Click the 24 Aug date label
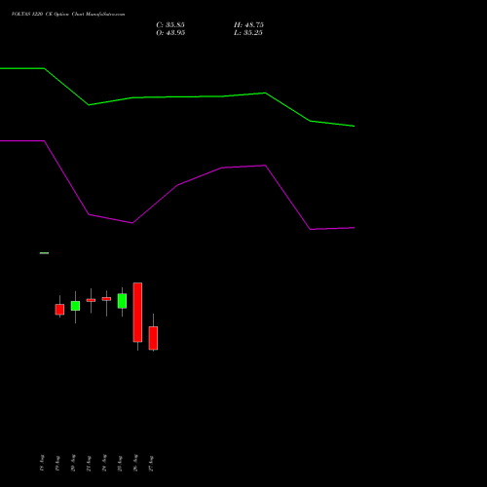 coord(104,463)
